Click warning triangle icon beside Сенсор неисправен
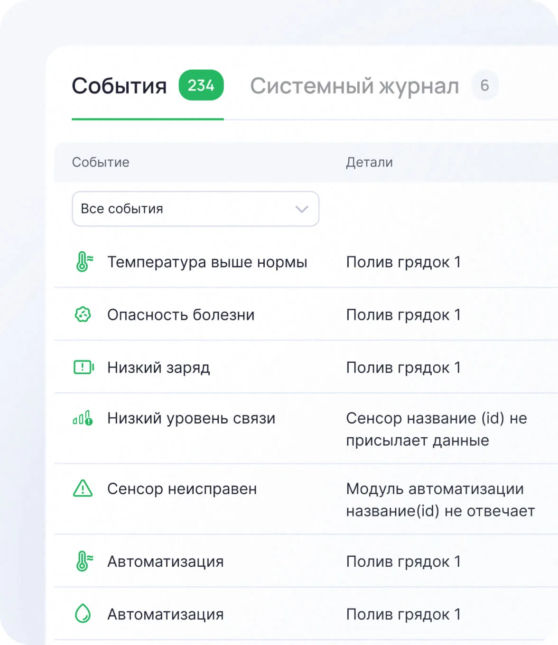The width and height of the screenshot is (558, 645). click(x=83, y=488)
